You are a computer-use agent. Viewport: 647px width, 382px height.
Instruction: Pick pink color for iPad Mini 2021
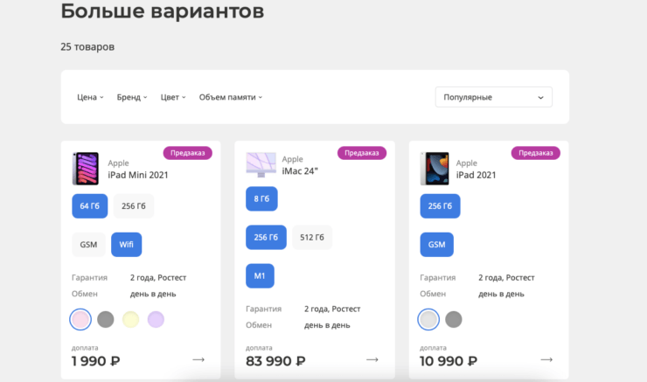(x=80, y=319)
